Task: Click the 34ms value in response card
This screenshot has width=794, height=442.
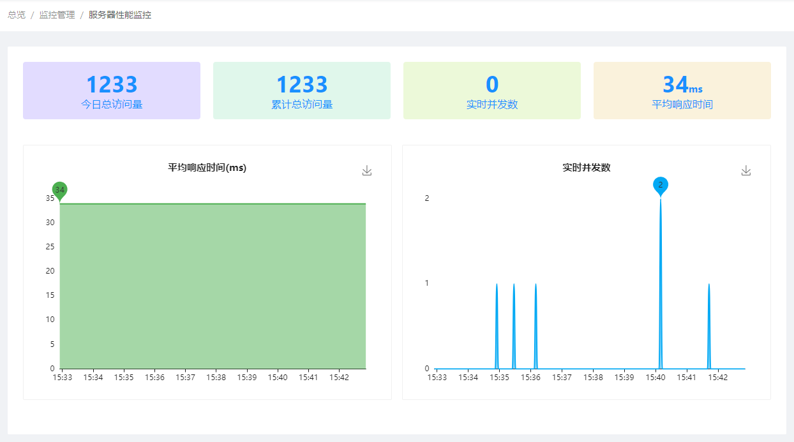Action: pyautogui.click(x=682, y=84)
